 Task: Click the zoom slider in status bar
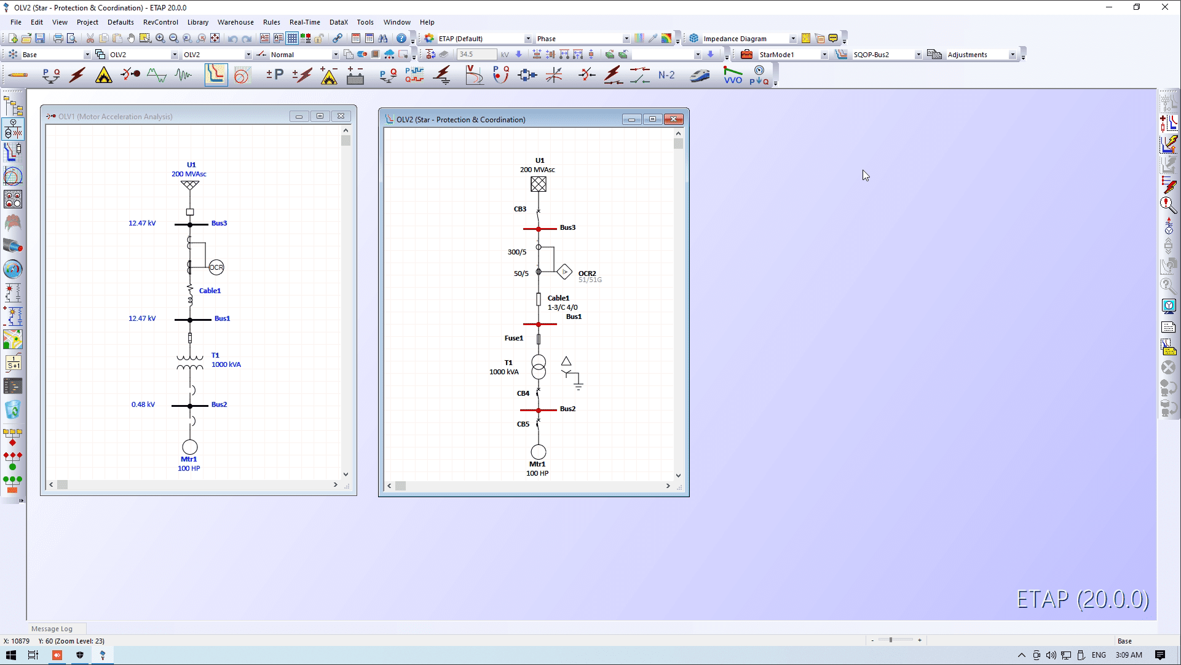pyautogui.click(x=891, y=640)
